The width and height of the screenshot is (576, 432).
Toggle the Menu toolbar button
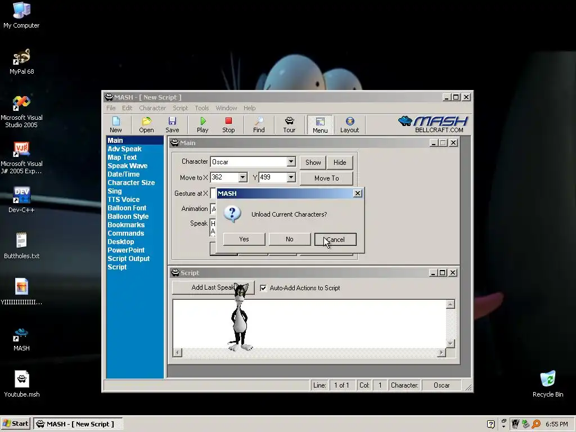coord(320,124)
